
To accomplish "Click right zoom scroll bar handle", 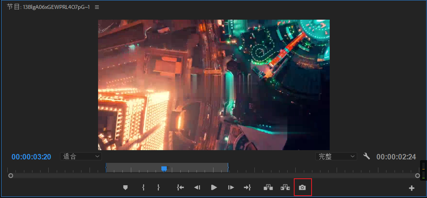I will click(417, 176).
